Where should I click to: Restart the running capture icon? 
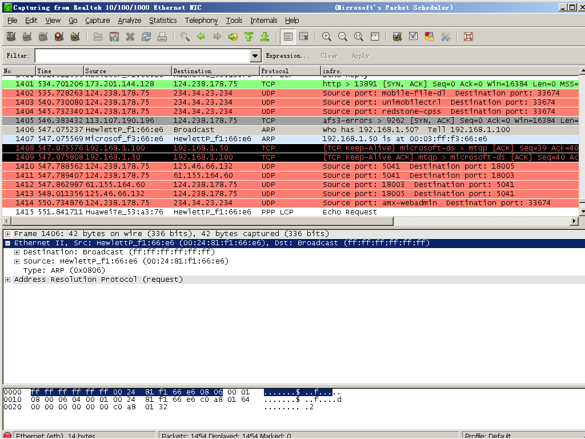click(75, 37)
